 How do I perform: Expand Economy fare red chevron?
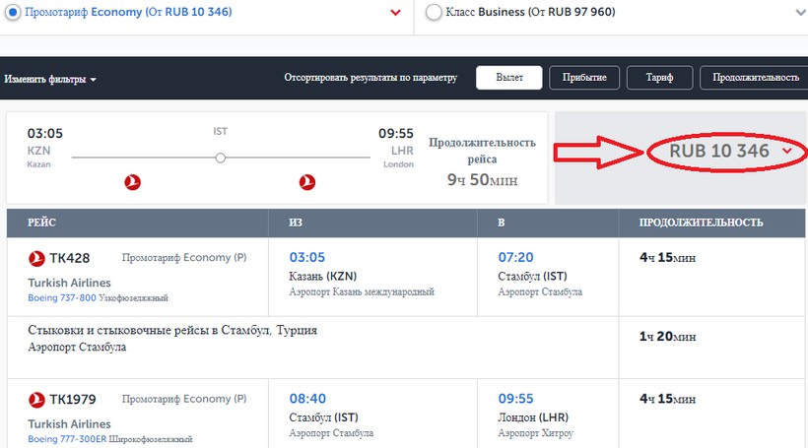395,13
